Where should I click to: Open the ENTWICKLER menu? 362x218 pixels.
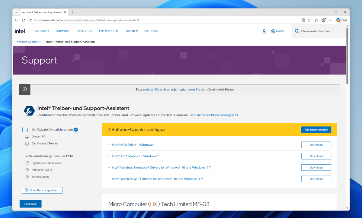point(108,31)
